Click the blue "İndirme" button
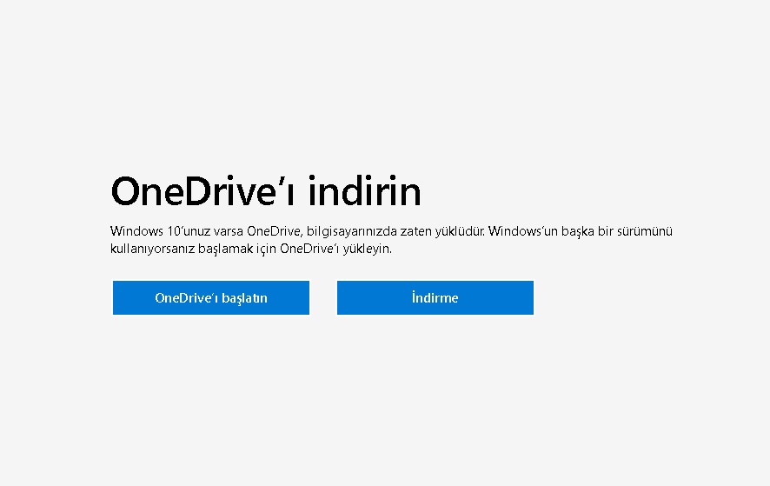The height and width of the screenshot is (486, 770). [435, 297]
